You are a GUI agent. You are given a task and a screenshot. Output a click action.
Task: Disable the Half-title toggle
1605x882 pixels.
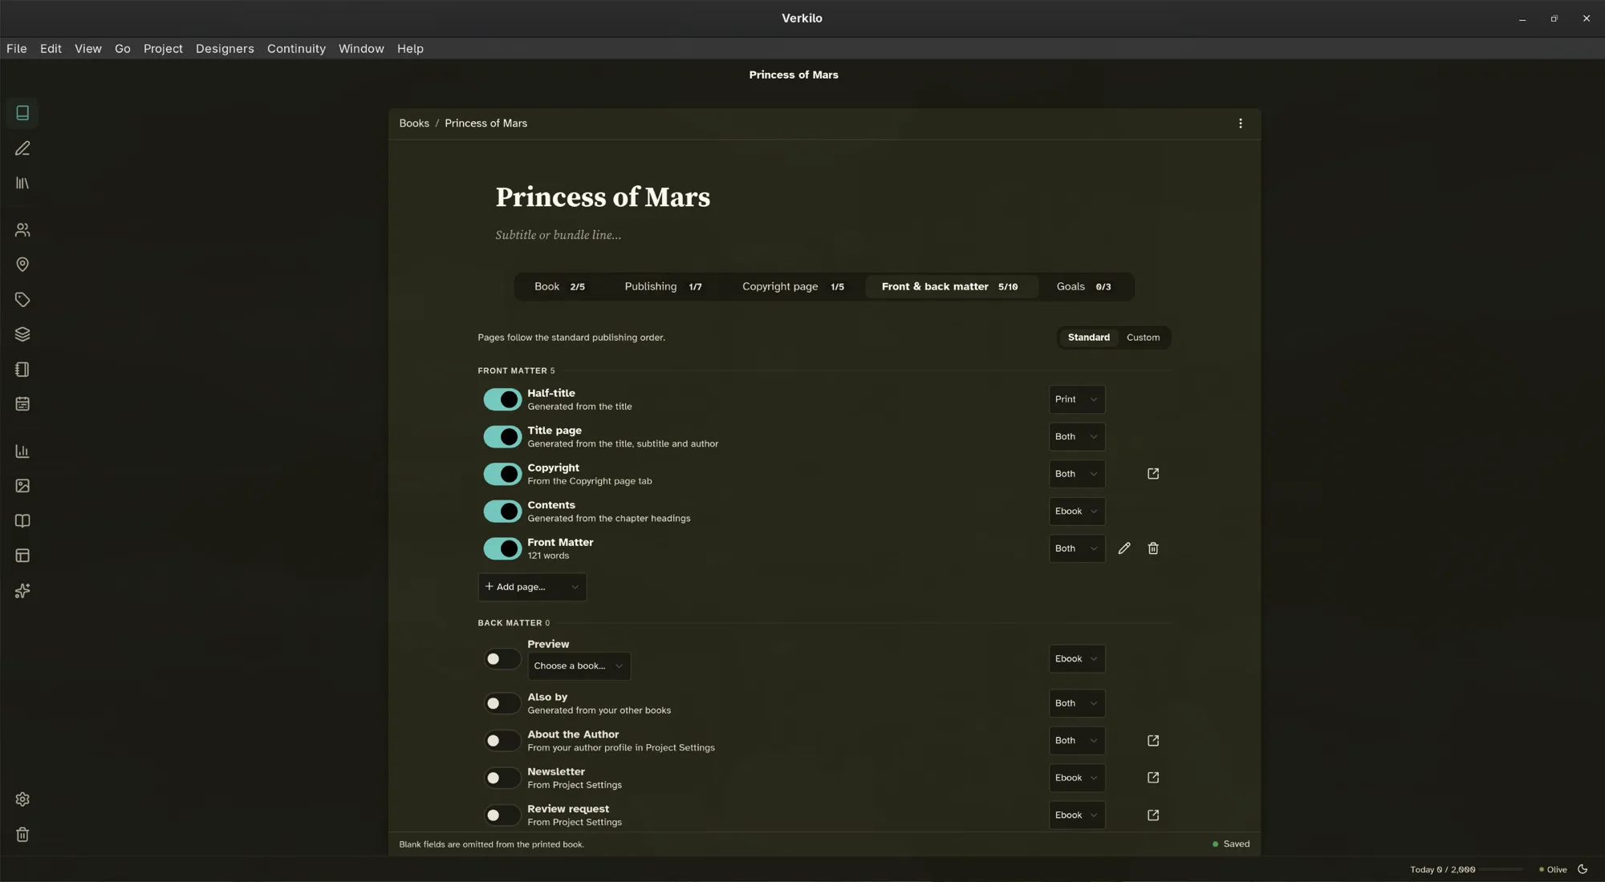pyautogui.click(x=502, y=399)
